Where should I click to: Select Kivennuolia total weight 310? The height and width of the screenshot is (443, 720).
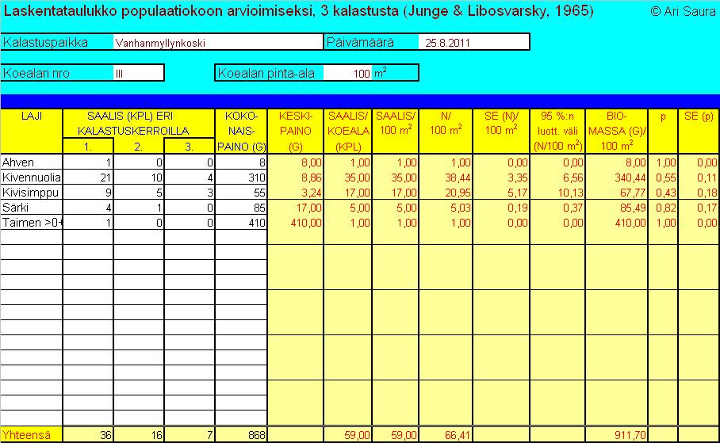coord(241,178)
